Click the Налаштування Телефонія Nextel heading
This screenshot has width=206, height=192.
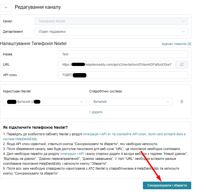coord(33,44)
